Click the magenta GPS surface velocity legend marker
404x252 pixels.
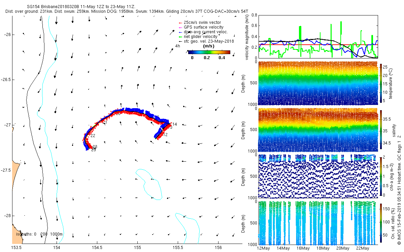tap(181, 27)
